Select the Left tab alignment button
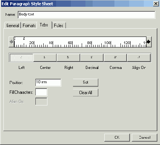This screenshot has height=145, width=160. point(21,58)
